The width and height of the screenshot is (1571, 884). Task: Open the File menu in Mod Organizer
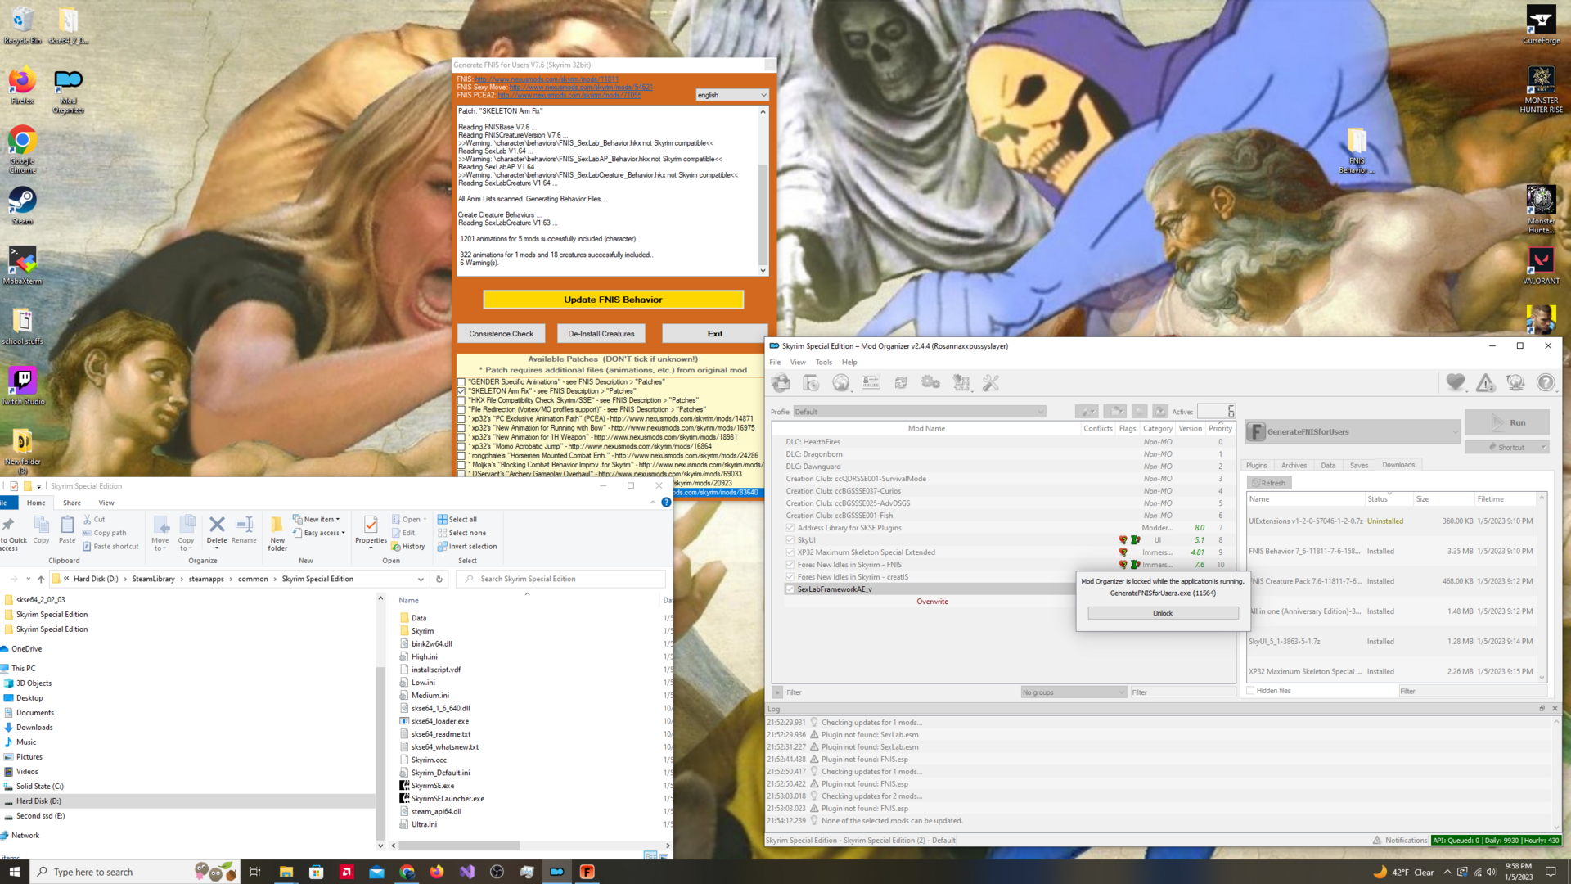775,362
